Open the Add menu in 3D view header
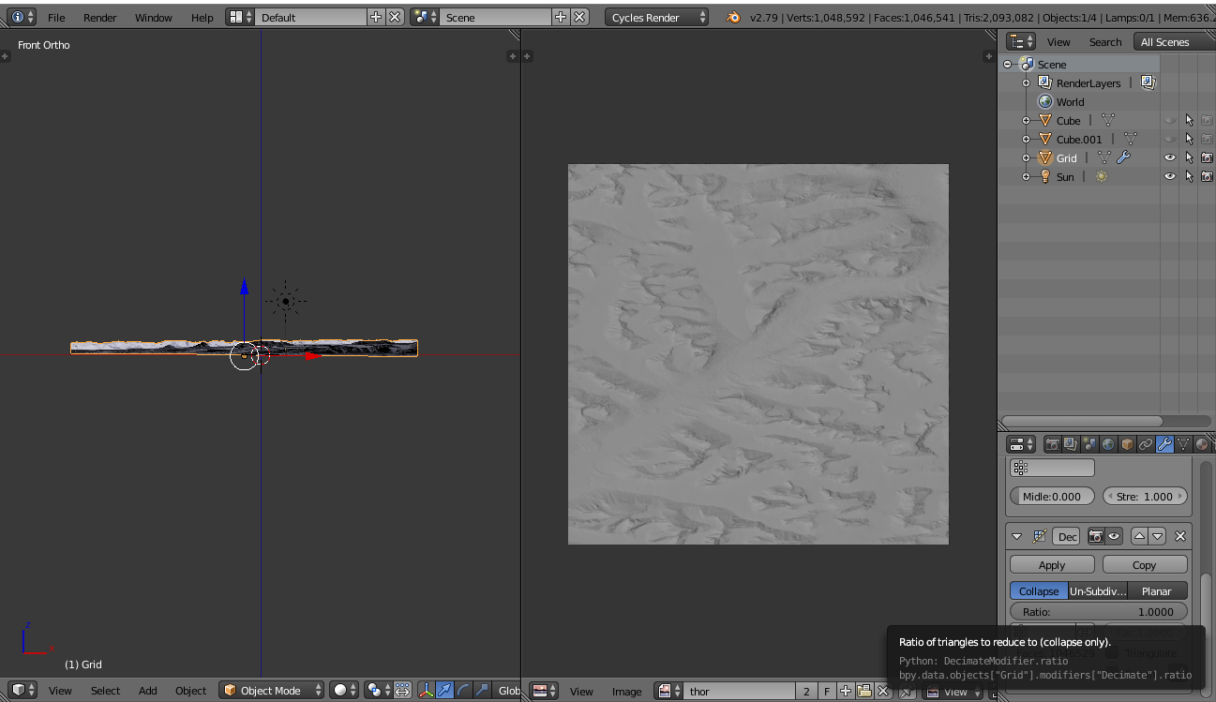 pos(148,690)
